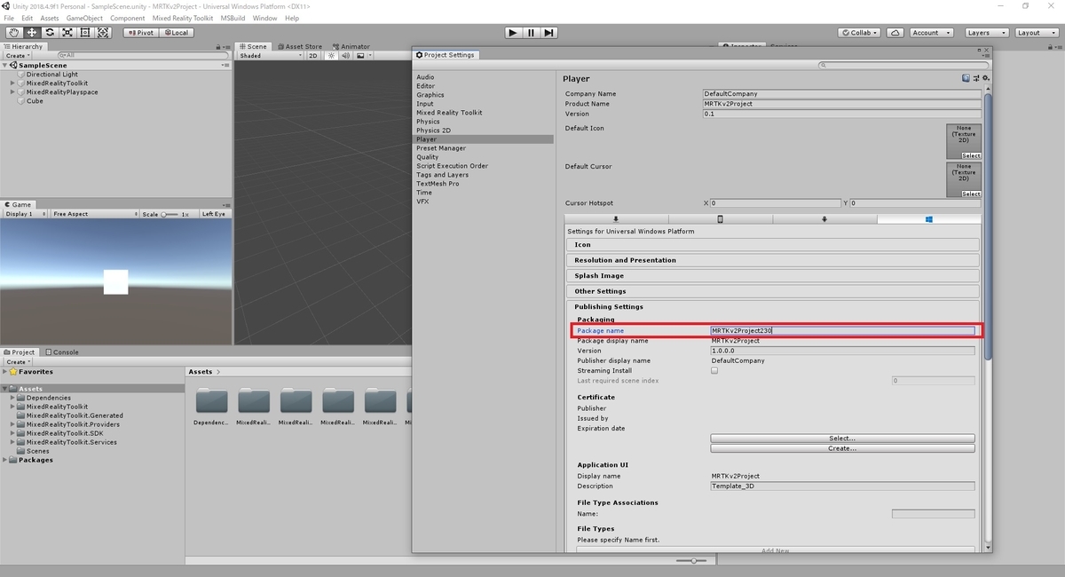Expand the Packages folder in Project
Image resolution: width=1065 pixels, height=577 pixels.
click(x=5, y=460)
